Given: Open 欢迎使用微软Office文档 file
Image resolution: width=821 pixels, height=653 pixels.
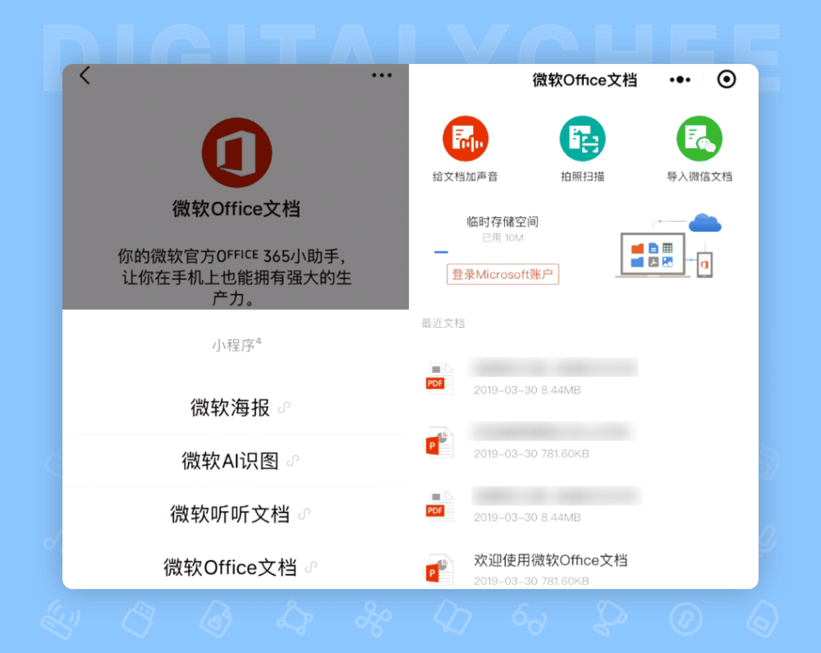Looking at the screenshot, I should click(550, 560).
